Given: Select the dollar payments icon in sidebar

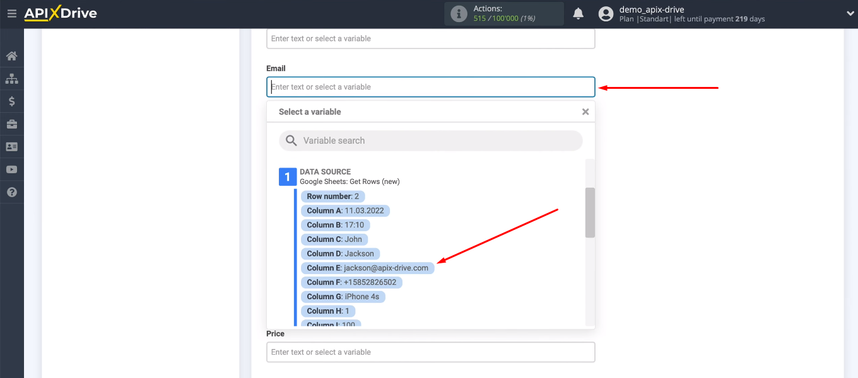Looking at the screenshot, I should point(11,101).
